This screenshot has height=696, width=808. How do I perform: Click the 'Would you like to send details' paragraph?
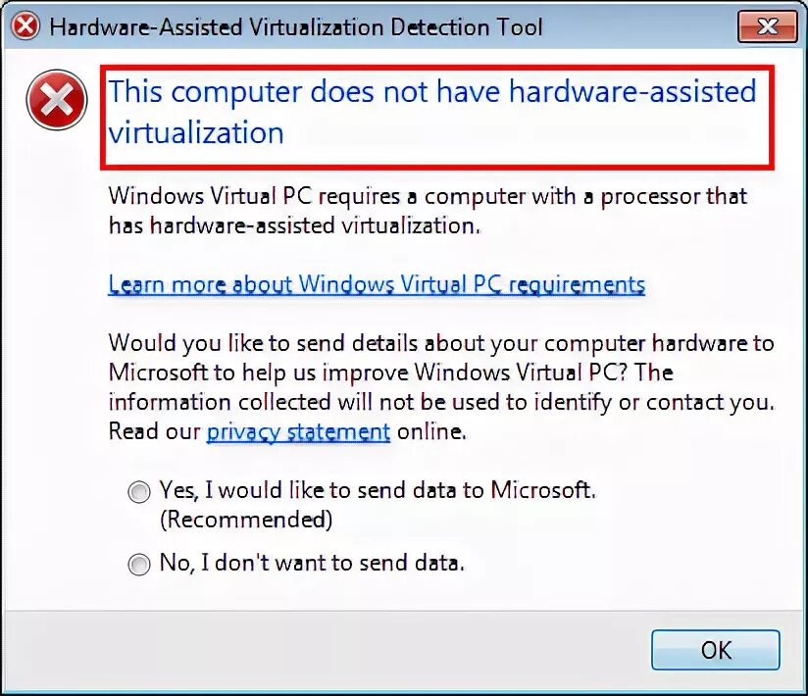(441, 387)
